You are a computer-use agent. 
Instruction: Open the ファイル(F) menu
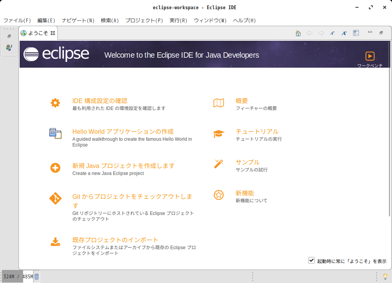[x=17, y=20]
